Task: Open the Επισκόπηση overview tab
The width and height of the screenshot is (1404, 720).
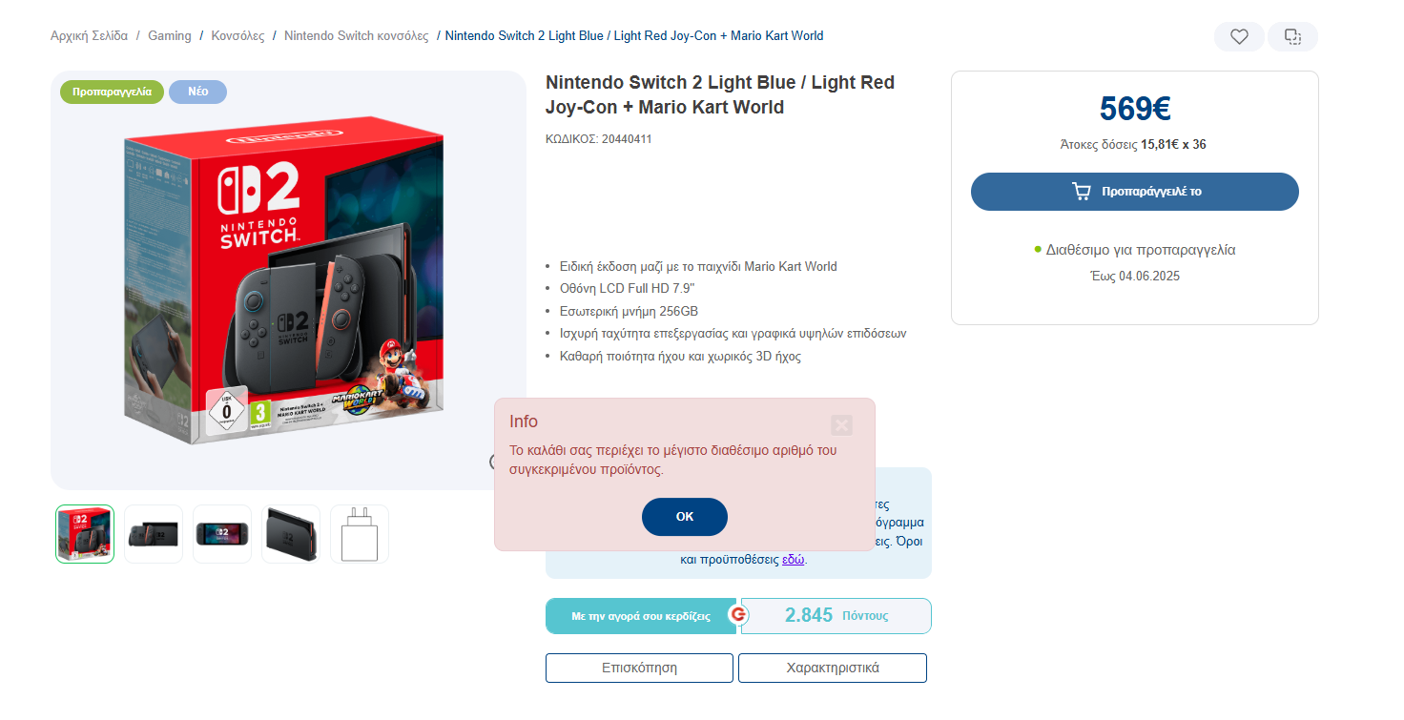Action: 639,668
